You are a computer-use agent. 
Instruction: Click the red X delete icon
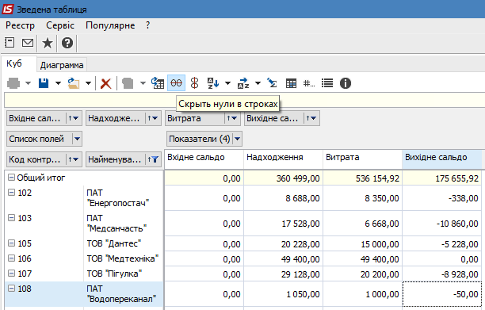click(x=105, y=83)
